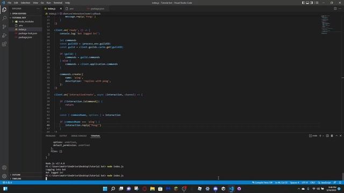
Task: Click the notifications bell in status bar
Action: [x=340, y=182]
